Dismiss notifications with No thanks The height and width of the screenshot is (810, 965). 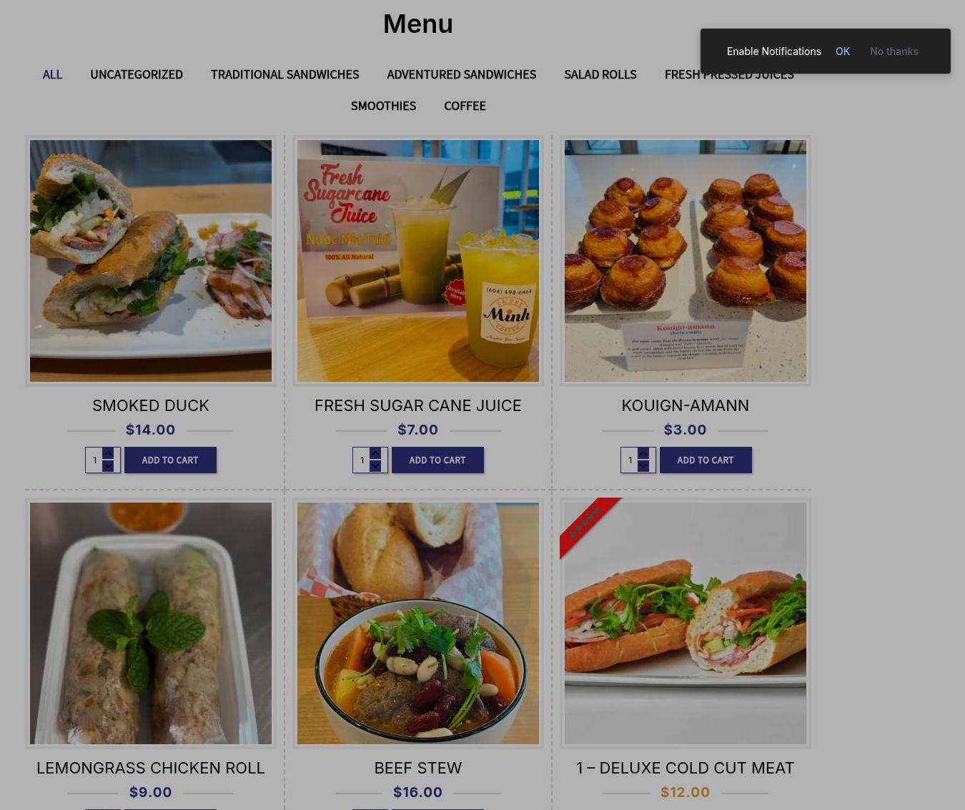pos(894,51)
